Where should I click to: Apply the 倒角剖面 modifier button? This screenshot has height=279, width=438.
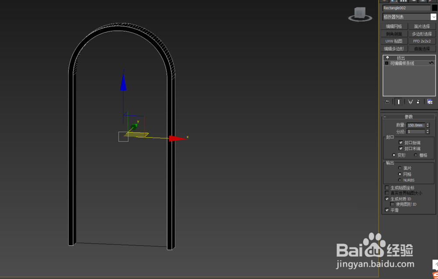(x=394, y=34)
